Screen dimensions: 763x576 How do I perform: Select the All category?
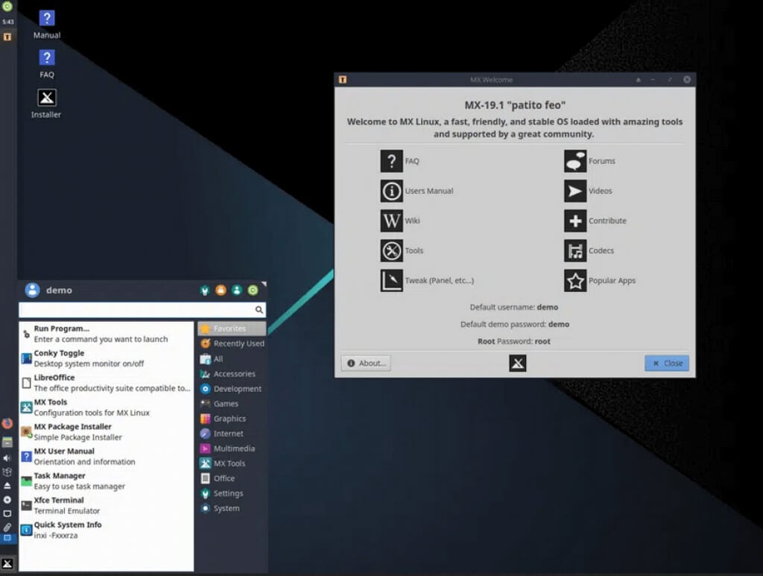(x=232, y=359)
